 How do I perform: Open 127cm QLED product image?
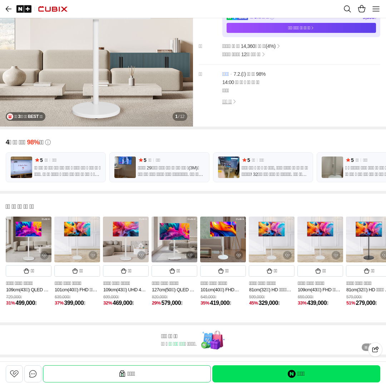click(x=174, y=239)
